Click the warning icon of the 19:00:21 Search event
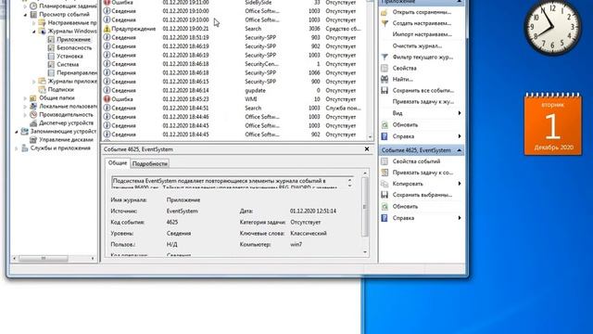The width and height of the screenshot is (593, 334). (x=107, y=29)
